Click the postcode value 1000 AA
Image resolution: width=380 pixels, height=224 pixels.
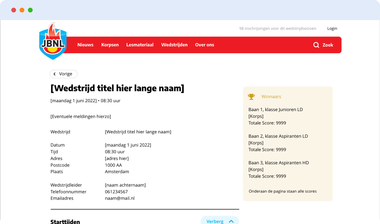(113, 165)
